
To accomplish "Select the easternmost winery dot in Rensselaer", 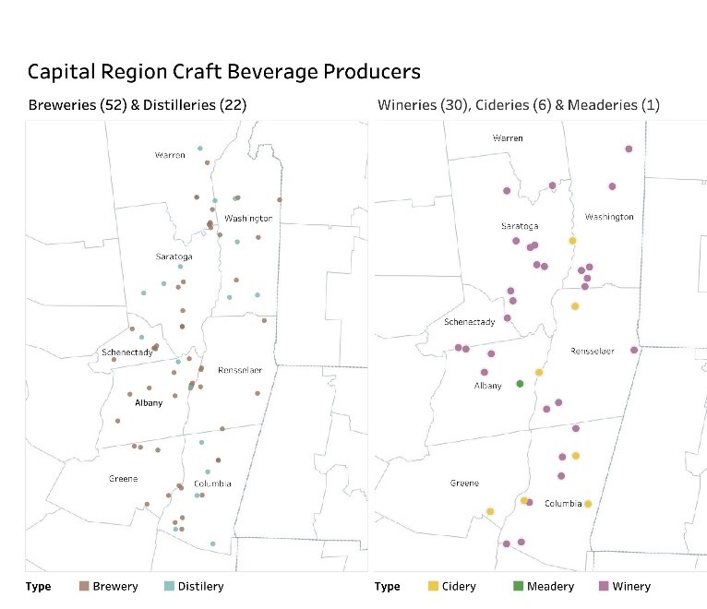I will click(x=634, y=350).
